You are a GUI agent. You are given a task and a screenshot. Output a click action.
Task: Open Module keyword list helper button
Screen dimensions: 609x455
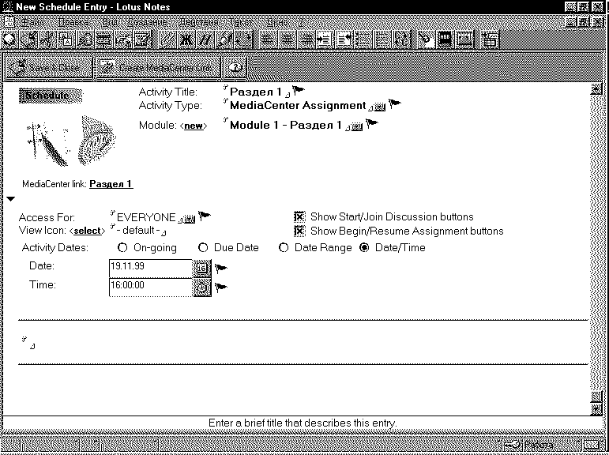[x=357, y=126]
